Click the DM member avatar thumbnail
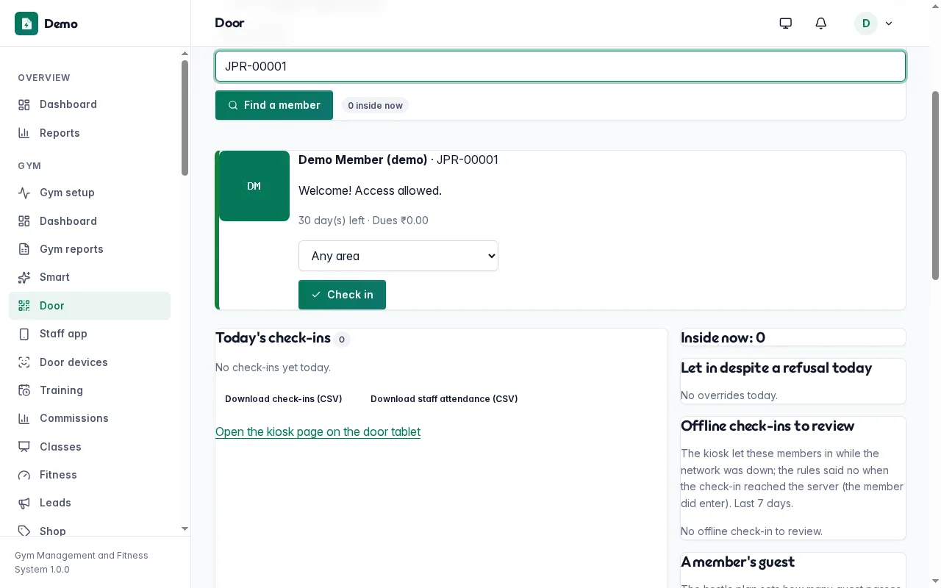This screenshot has height=588, width=941. (254, 186)
